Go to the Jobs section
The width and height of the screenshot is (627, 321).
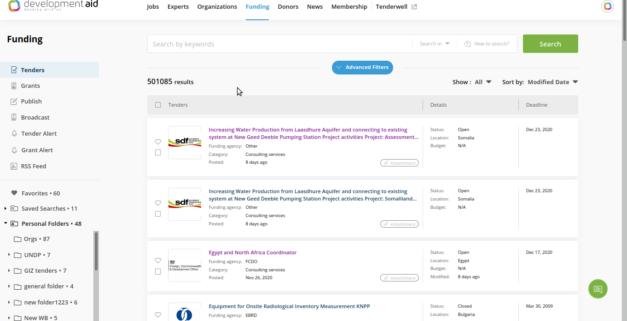click(x=153, y=6)
